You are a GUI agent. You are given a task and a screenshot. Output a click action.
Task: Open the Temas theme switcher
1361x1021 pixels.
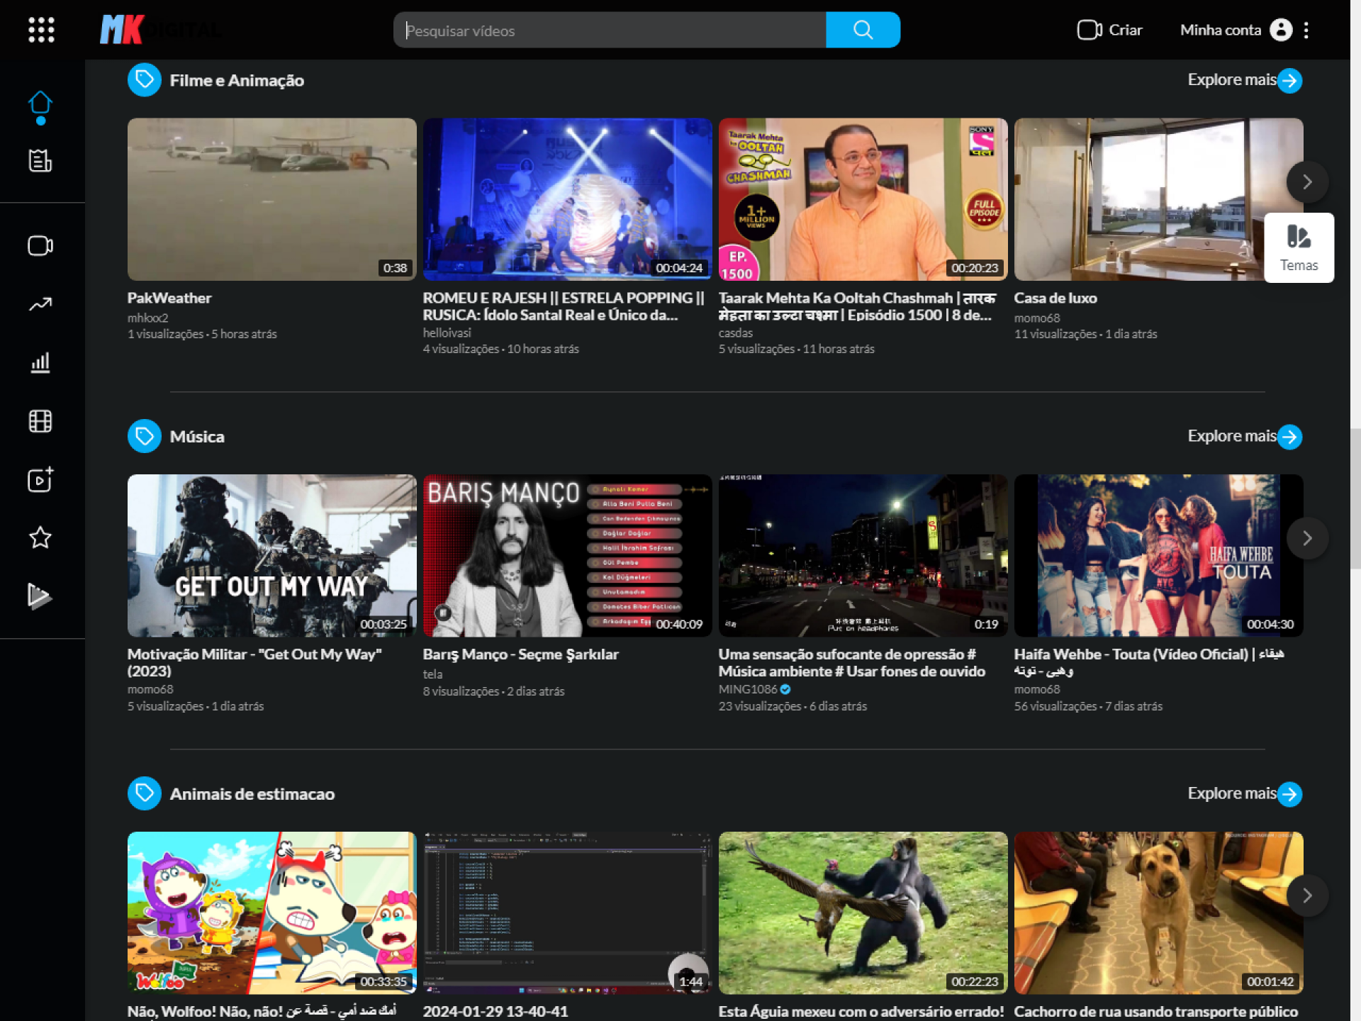(x=1299, y=247)
